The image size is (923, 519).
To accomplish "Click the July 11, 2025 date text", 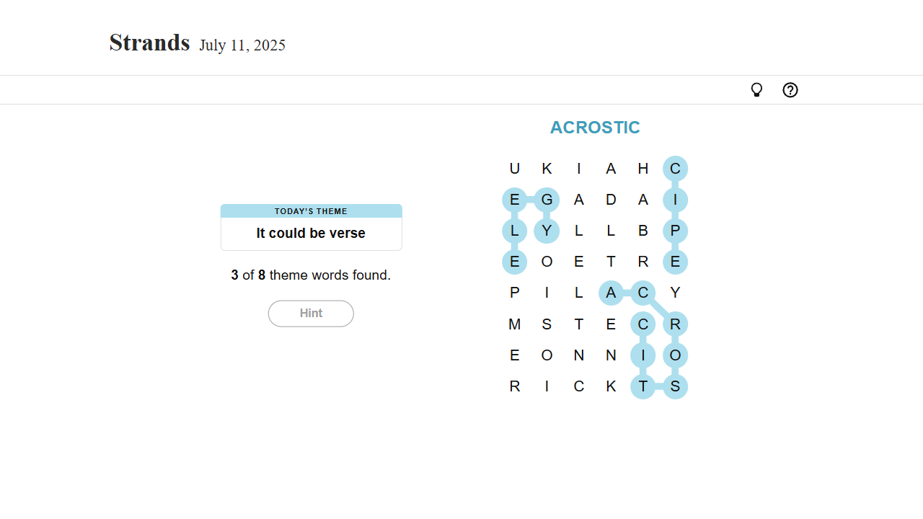I will click(x=242, y=45).
